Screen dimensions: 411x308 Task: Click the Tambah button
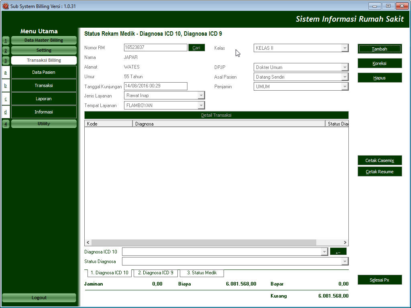(x=380, y=49)
